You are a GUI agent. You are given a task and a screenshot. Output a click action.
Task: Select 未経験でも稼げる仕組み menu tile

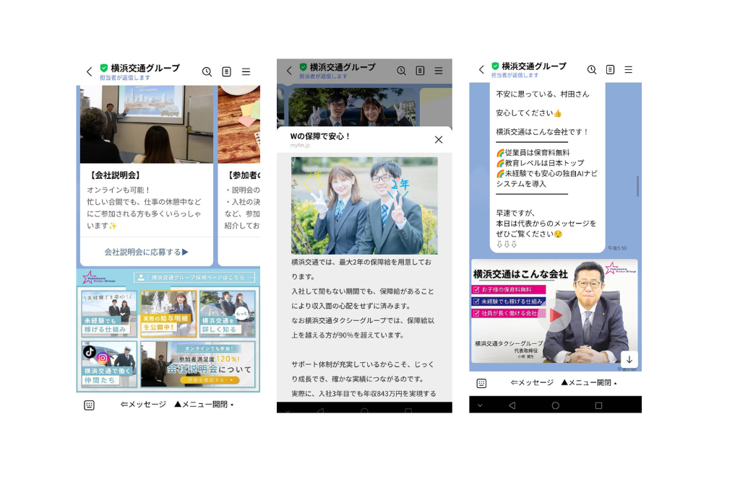[109, 313]
